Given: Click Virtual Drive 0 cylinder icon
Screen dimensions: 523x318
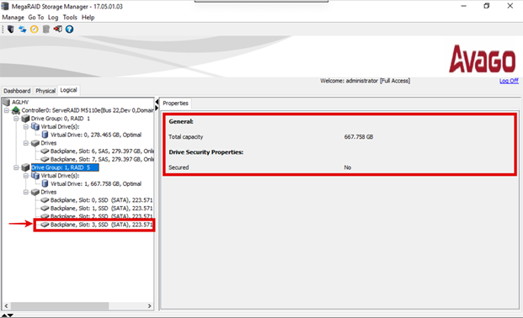Looking at the screenshot, I should click(x=45, y=135).
